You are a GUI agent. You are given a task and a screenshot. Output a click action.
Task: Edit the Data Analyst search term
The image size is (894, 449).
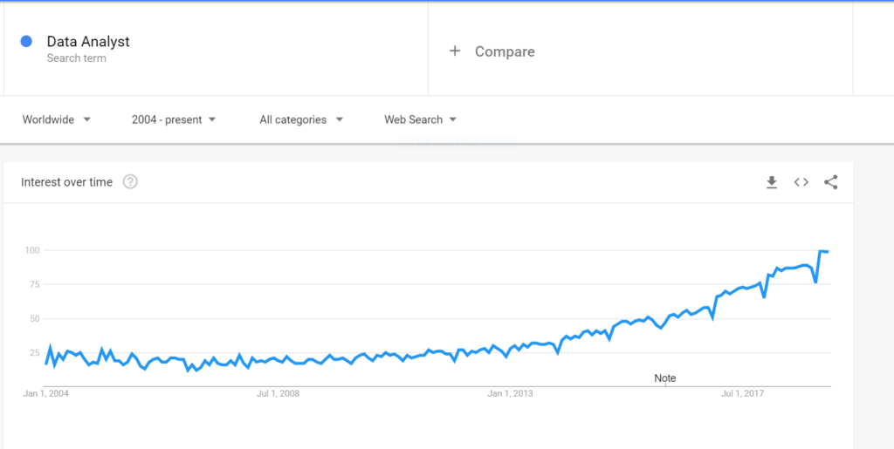88,42
